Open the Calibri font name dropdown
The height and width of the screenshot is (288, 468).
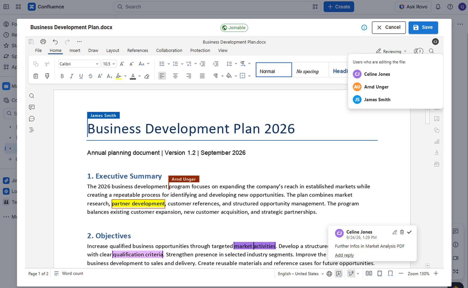79,64
